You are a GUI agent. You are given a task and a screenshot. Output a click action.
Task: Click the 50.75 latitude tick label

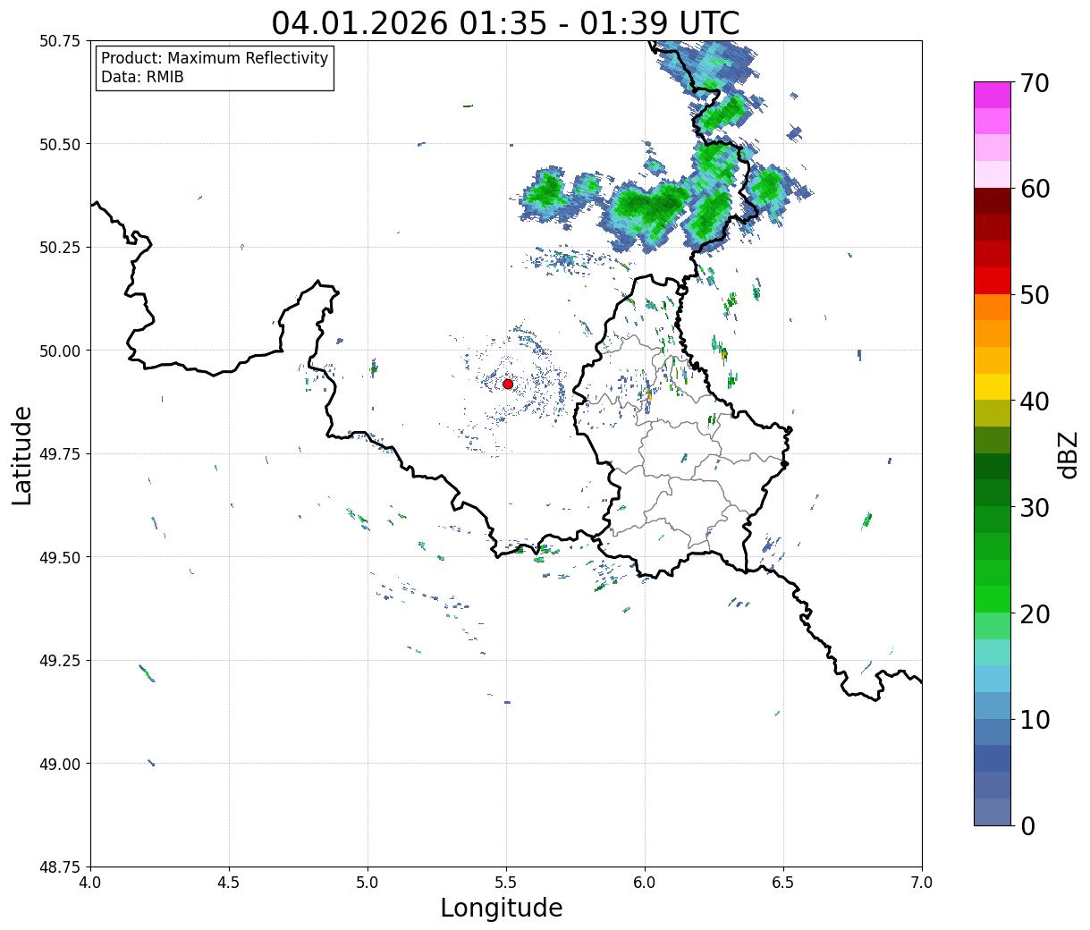pyautogui.click(x=60, y=41)
